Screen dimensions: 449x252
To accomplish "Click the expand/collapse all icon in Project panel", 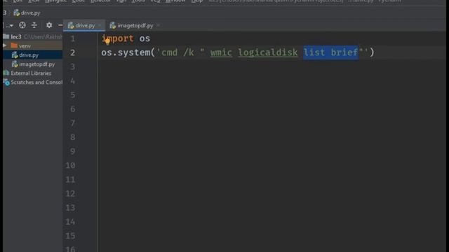I will tap(34, 25).
